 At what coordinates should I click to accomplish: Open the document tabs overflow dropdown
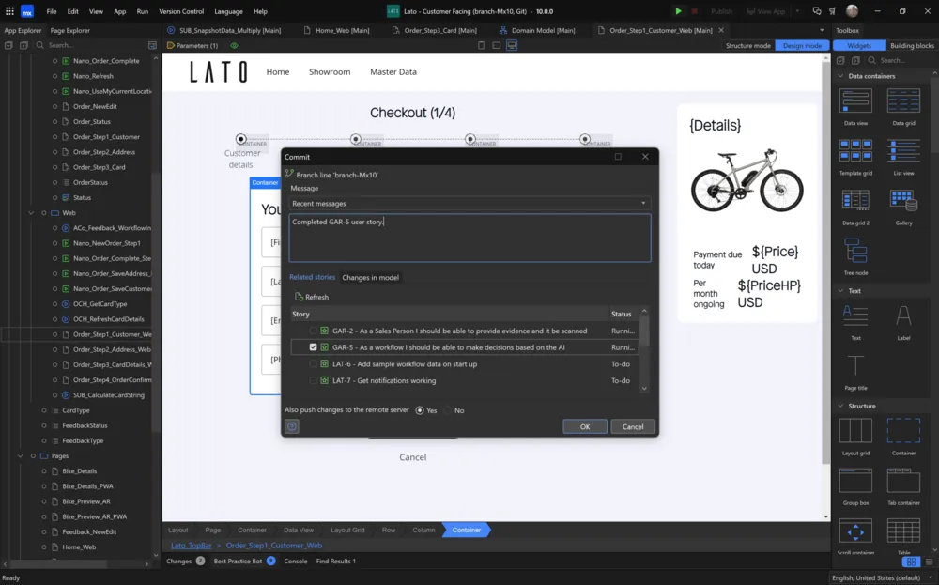pos(822,31)
